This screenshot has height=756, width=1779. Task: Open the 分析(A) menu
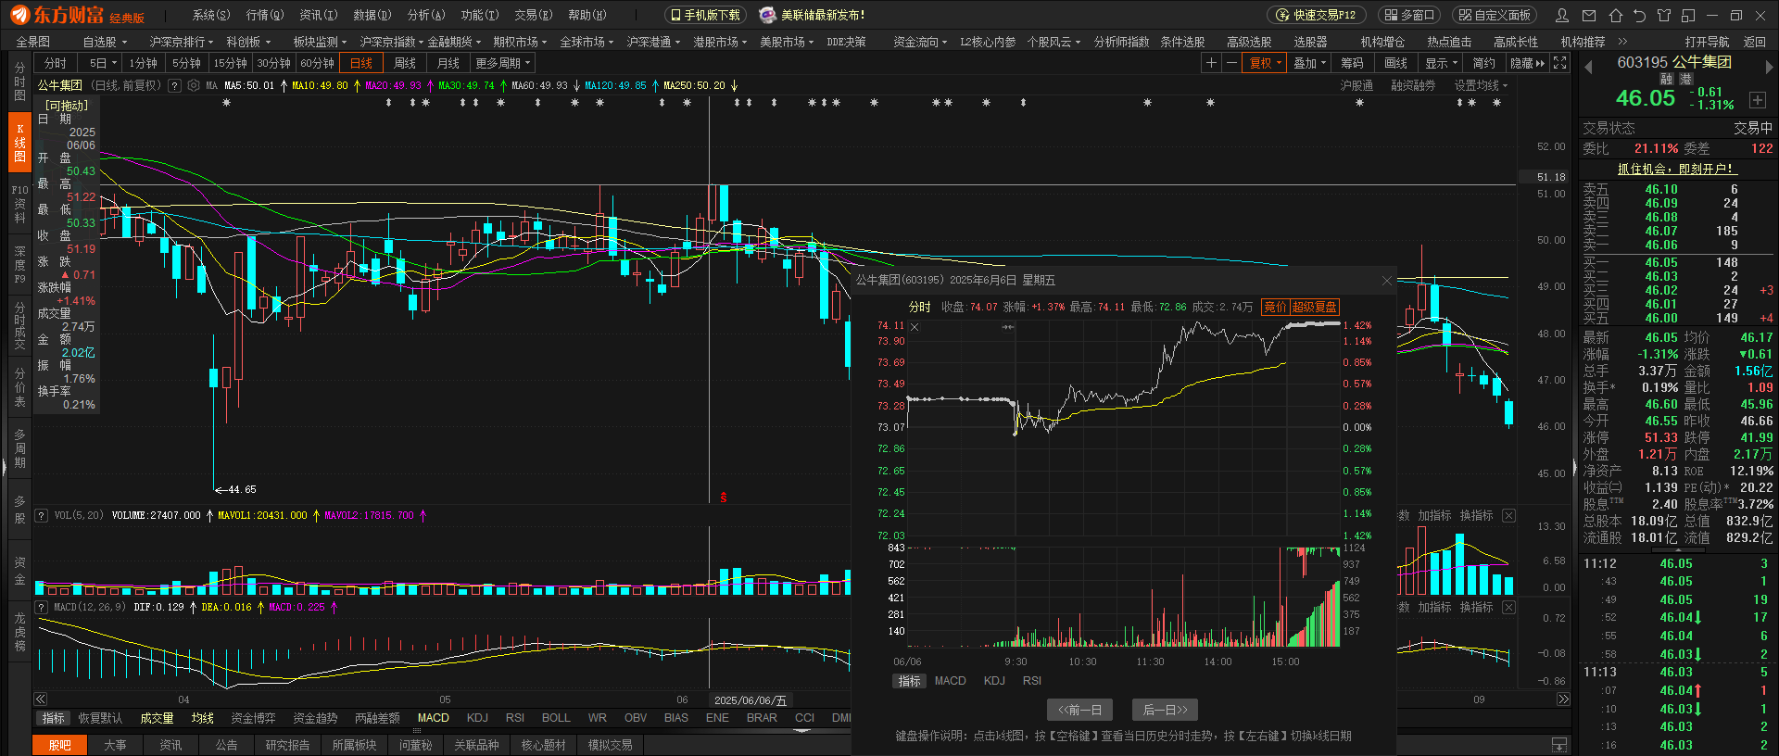pos(426,15)
